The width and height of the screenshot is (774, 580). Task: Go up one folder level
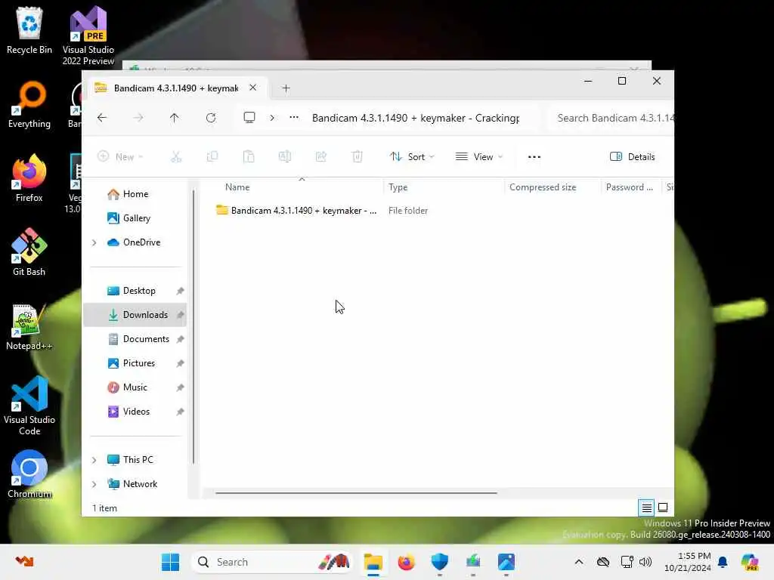(175, 118)
